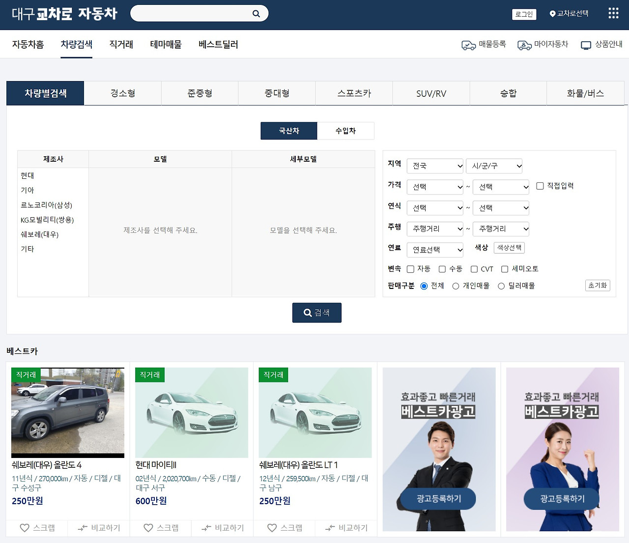Viewport: 629px width, 543px height.
Task: Check the 직접입력 price checkbox
Action: click(x=540, y=186)
